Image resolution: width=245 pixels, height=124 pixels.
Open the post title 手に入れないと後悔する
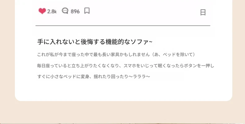pos(71,42)
